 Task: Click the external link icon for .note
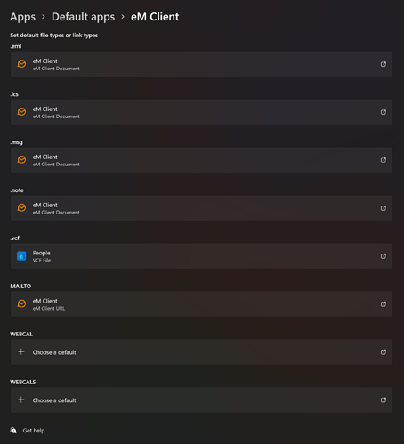(384, 208)
